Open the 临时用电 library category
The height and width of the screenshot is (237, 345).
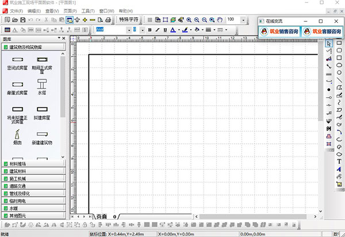[x=33, y=201]
